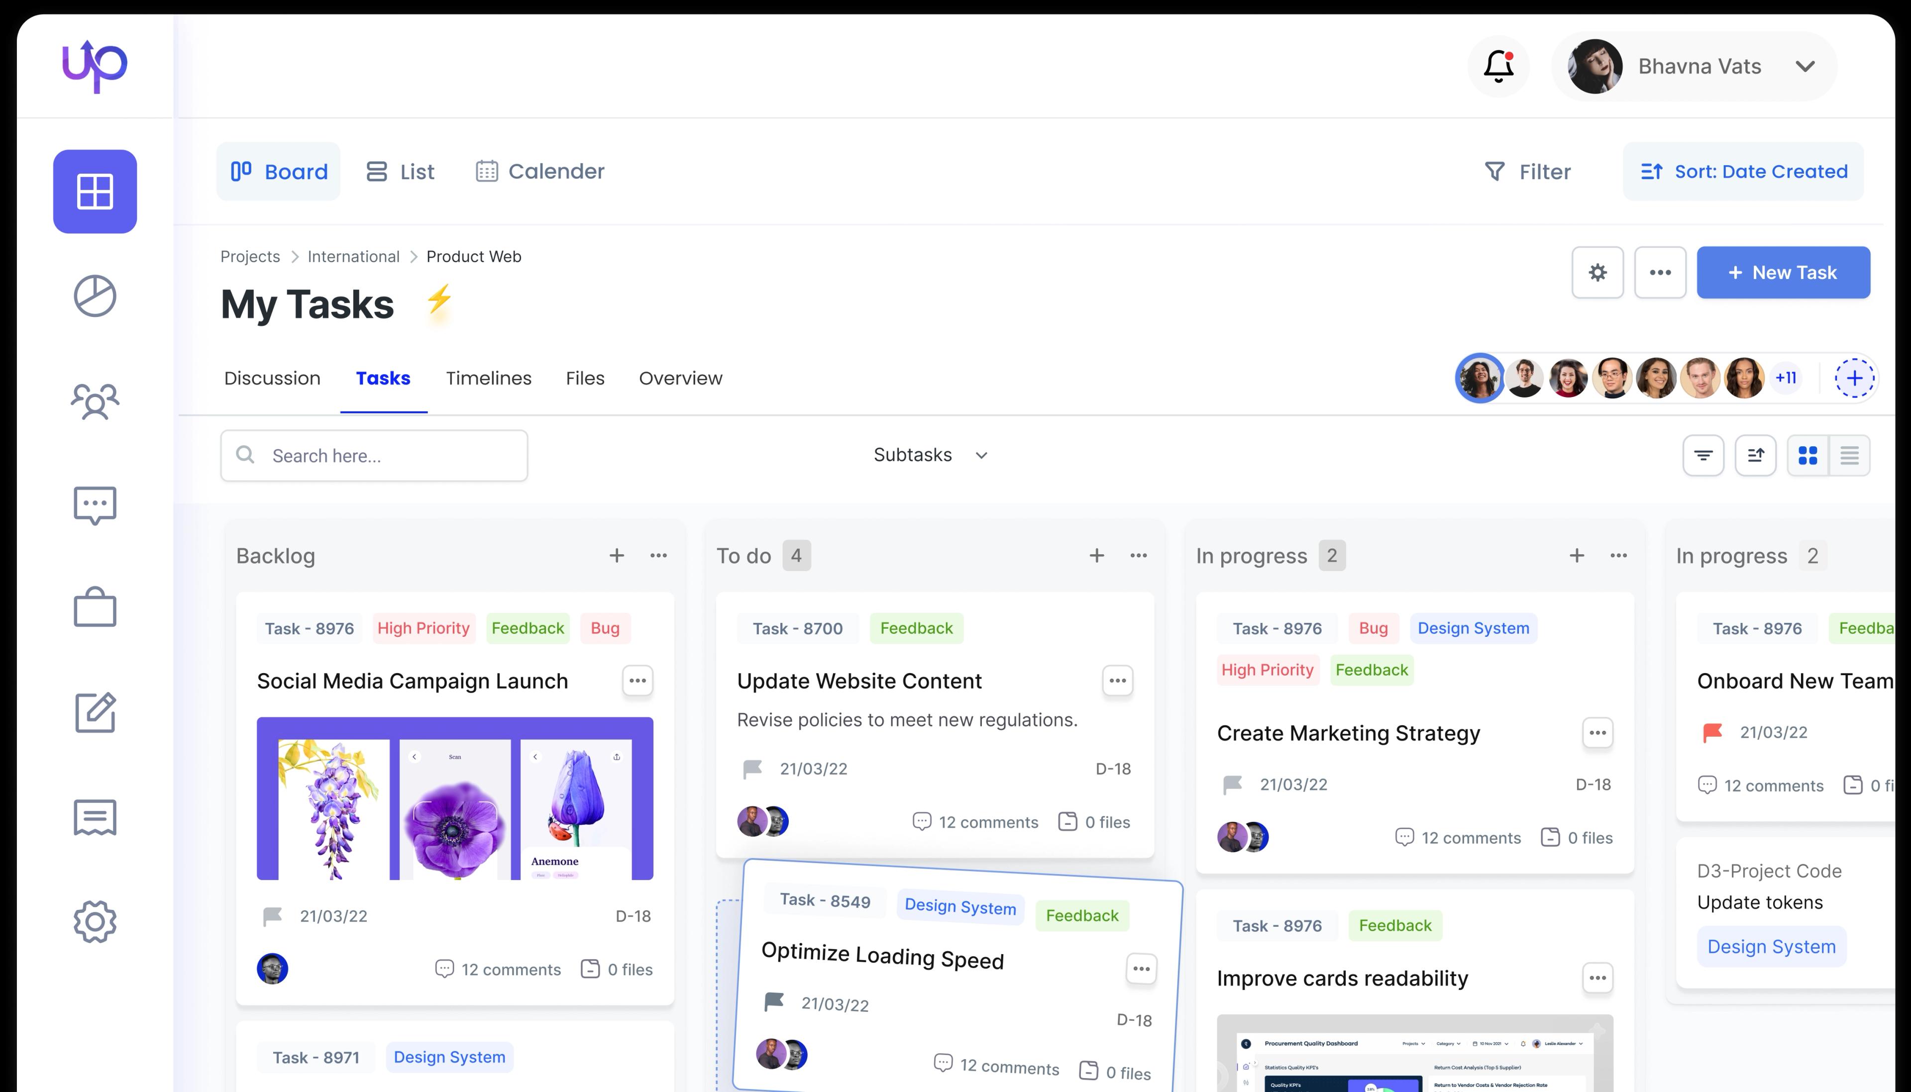Open 12 comments on Update Website Content

pos(975,822)
